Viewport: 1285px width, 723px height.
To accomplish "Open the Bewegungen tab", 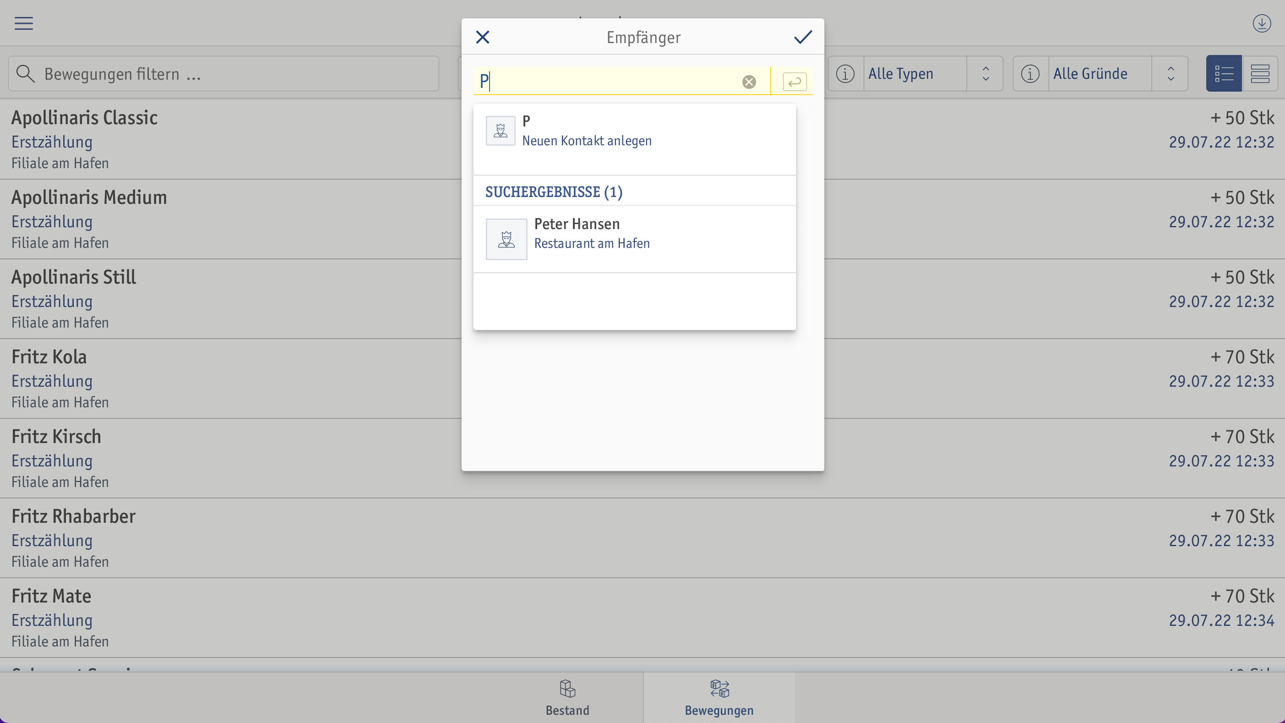I will pyautogui.click(x=719, y=697).
